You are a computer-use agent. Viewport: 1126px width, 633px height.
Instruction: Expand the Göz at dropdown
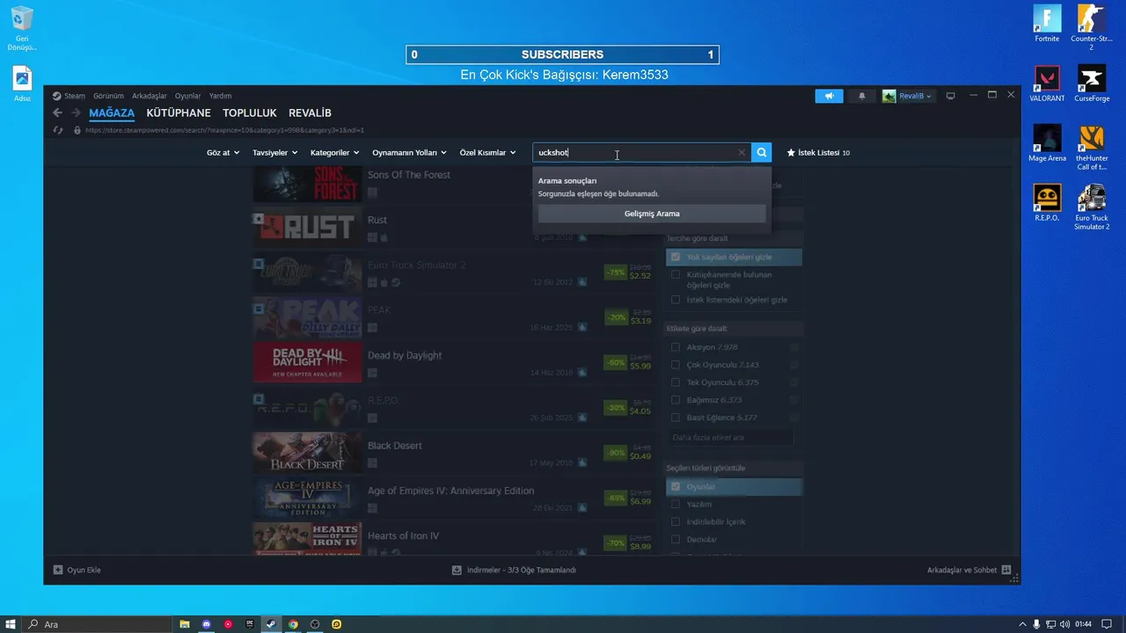tap(223, 153)
